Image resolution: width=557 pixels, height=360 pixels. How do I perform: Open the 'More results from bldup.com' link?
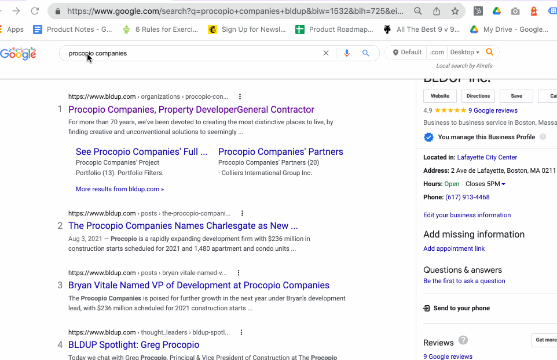tap(120, 189)
